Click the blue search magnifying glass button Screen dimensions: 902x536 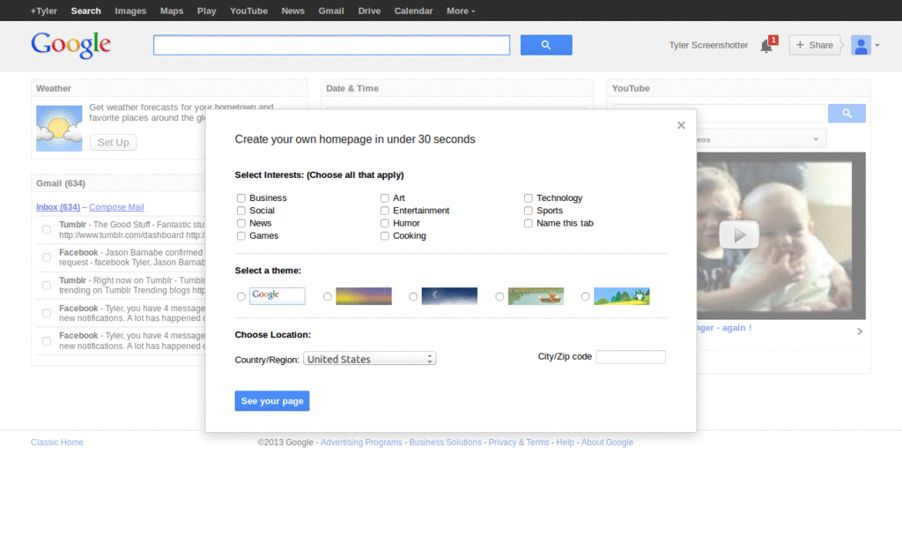pyautogui.click(x=546, y=44)
